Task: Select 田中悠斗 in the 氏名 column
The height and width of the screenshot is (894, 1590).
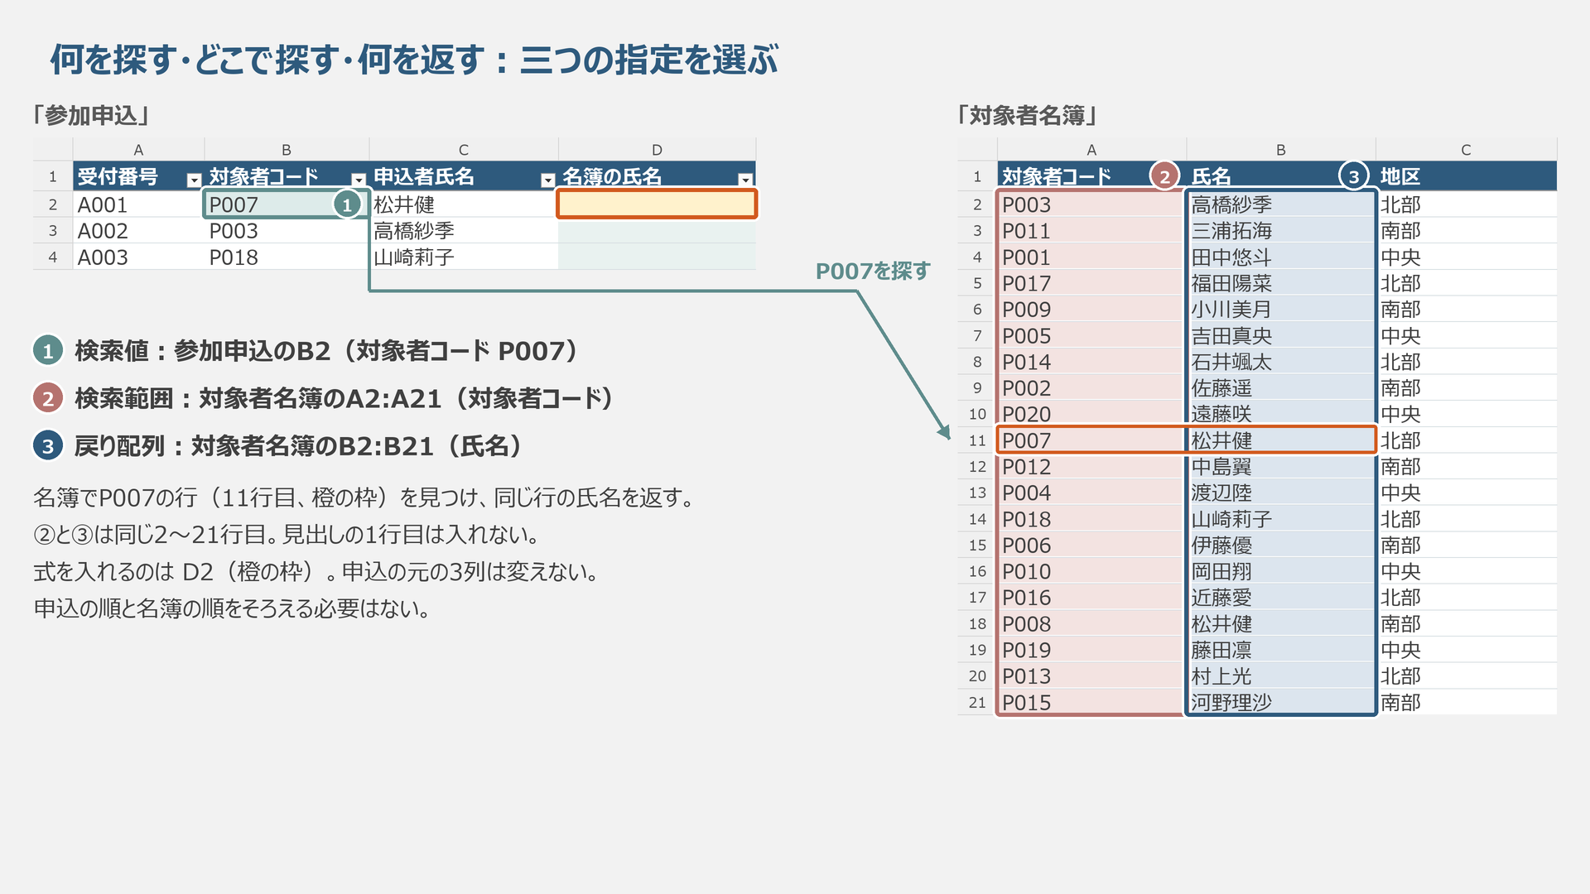Action: [x=1280, y=257]
